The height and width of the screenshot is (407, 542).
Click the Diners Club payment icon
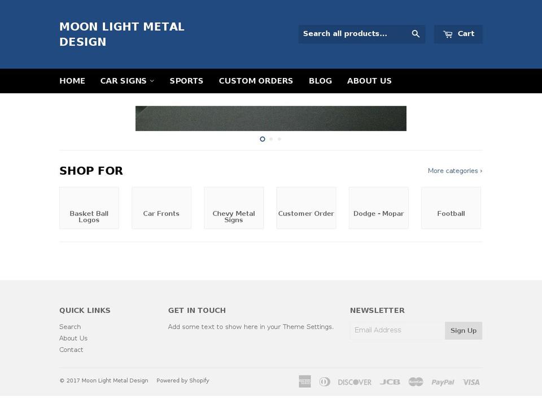point(324,382)
